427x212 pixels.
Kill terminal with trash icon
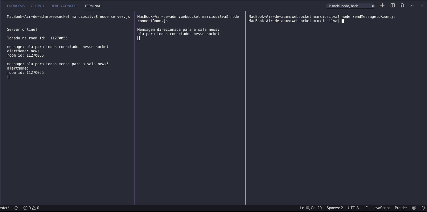[x=402, y=6]
